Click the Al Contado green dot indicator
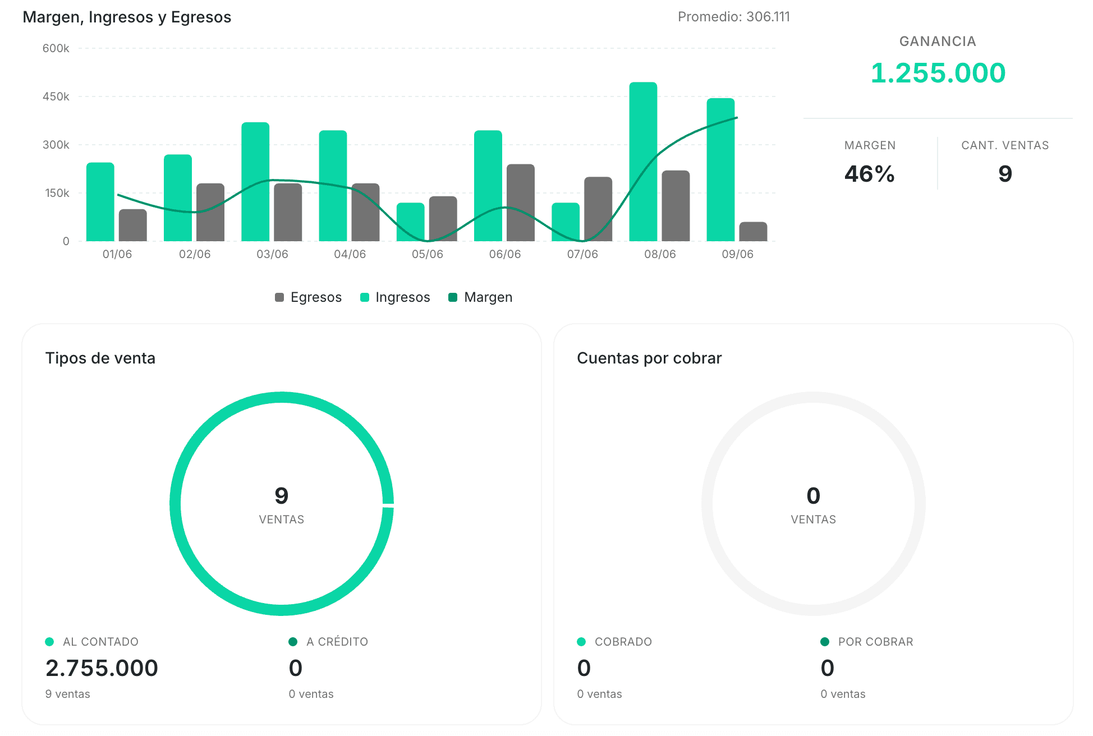This screenshot has height=736, width=1093. (49, 642)
